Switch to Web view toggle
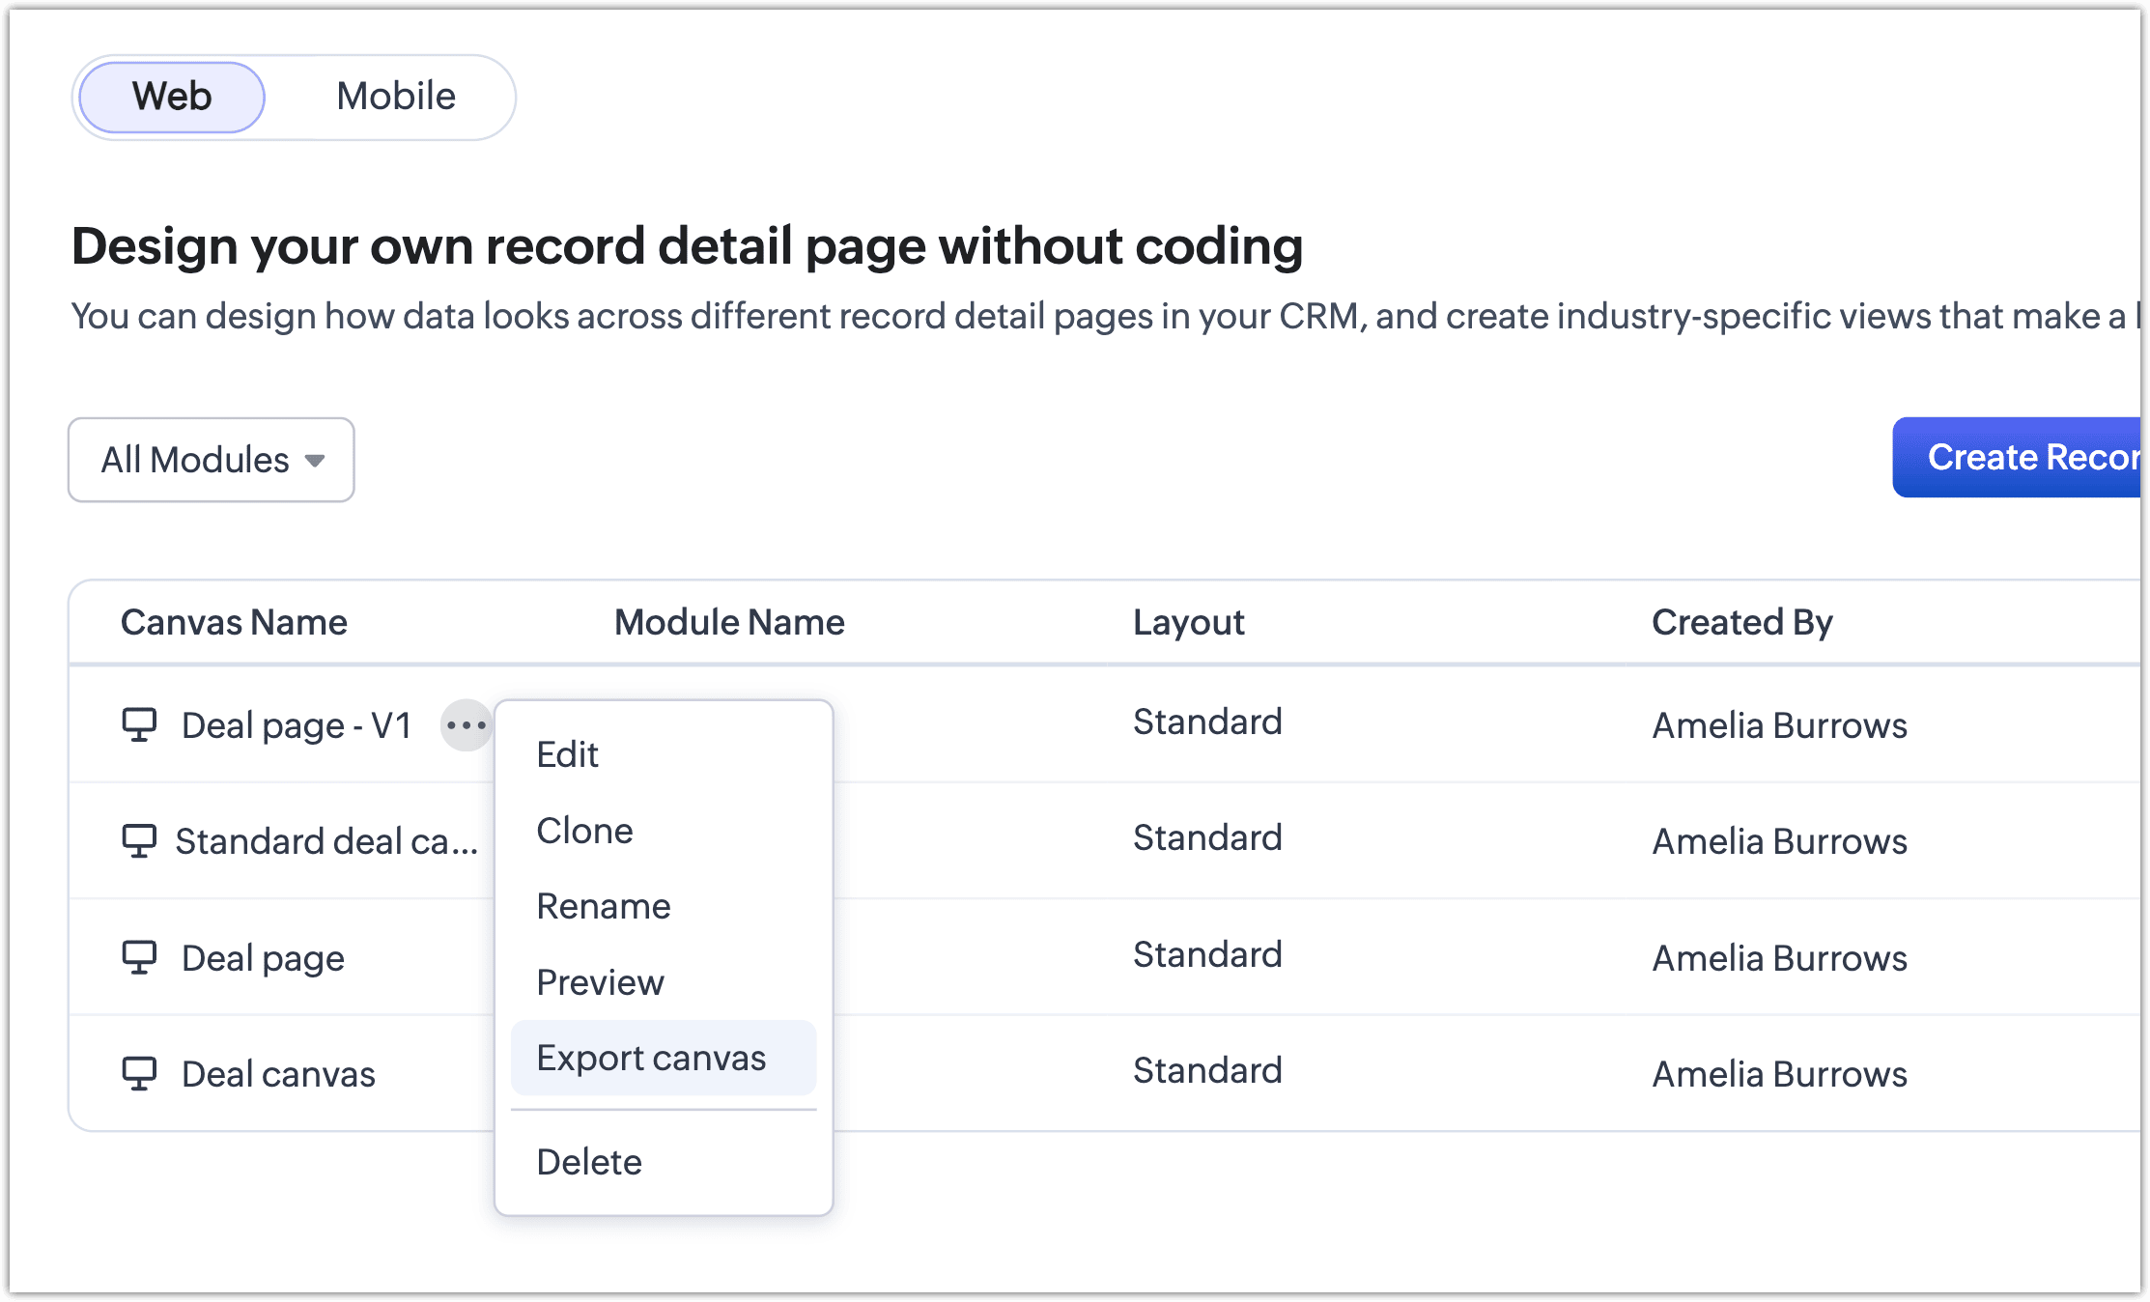The height and width of the screenshot is (1302, 2150). [172, 97]
